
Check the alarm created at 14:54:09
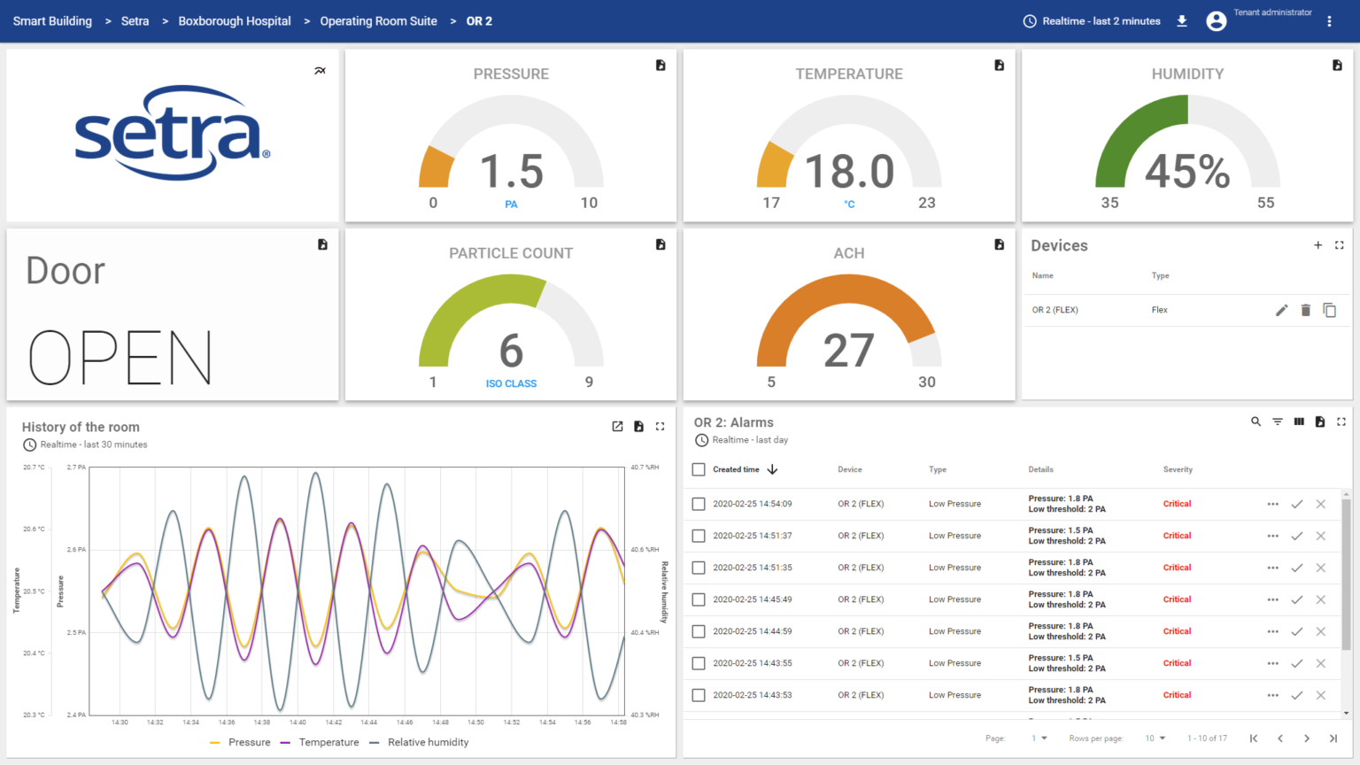click(699, 504)
